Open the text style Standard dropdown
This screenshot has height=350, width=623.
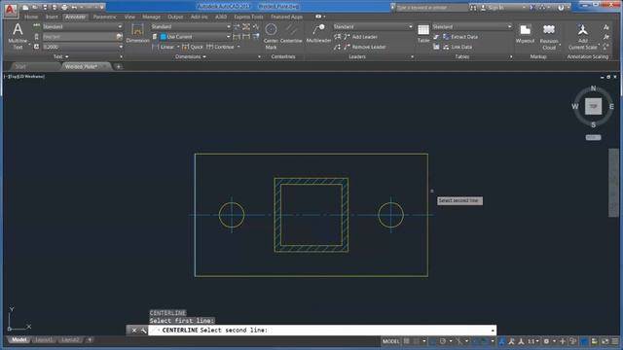point(83,26)
